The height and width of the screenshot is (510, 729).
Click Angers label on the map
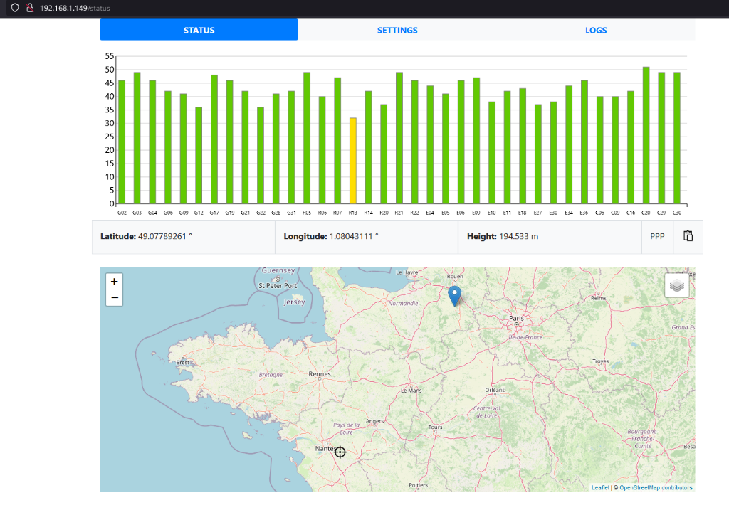[x=374, y=422]
